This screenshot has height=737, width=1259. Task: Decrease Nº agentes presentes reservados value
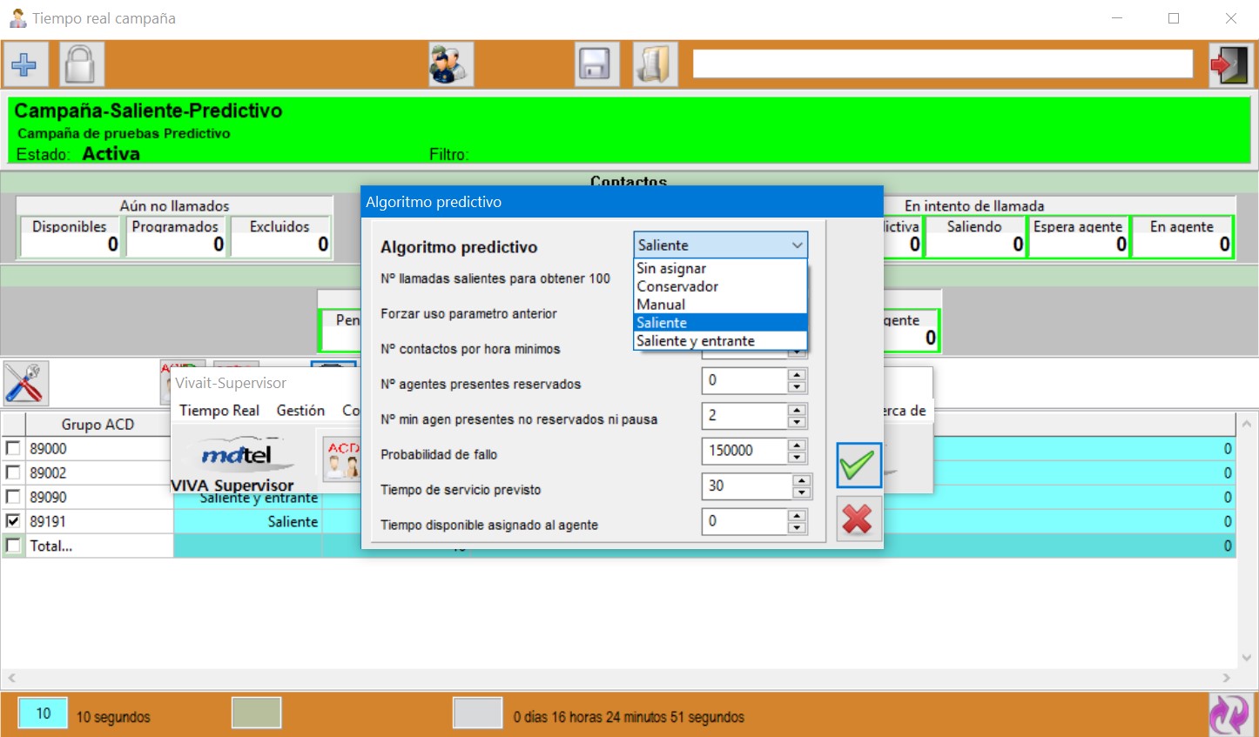coord(797,386)
